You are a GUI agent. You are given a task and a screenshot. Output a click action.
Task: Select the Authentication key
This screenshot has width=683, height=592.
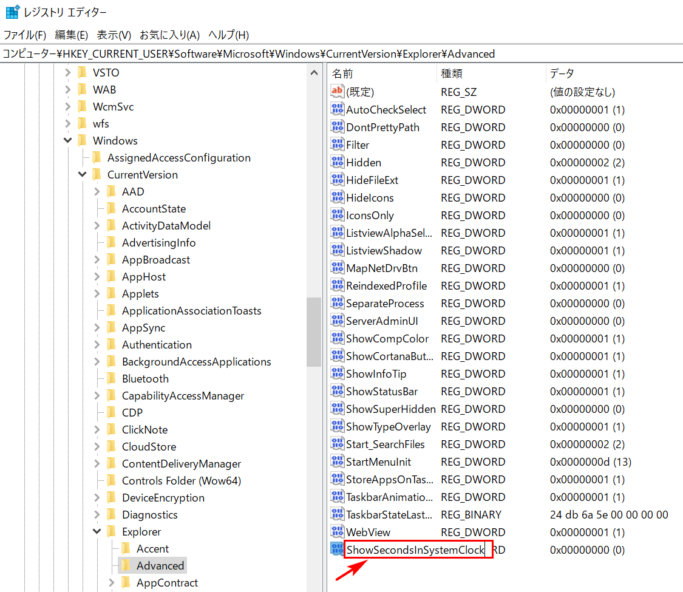point(157,344)
